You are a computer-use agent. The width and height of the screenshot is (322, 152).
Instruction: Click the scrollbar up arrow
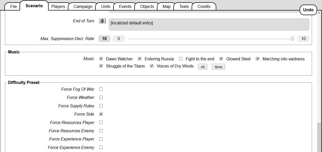[x=319, y=13]
